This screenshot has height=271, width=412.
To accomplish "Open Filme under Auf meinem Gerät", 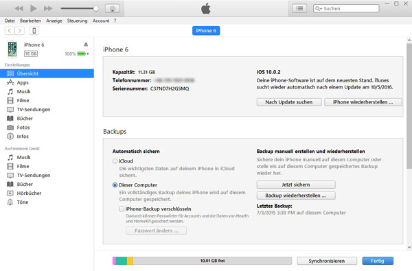I will [23, 166].
